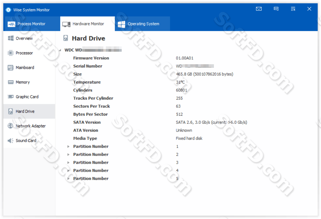Expand Partition Number 4 row

click(x=68, y=171)
